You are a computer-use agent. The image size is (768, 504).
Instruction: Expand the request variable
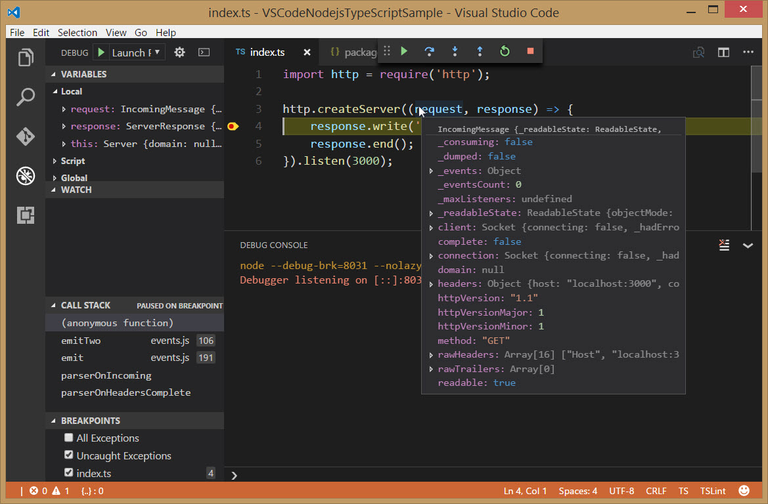click(64, 109)
